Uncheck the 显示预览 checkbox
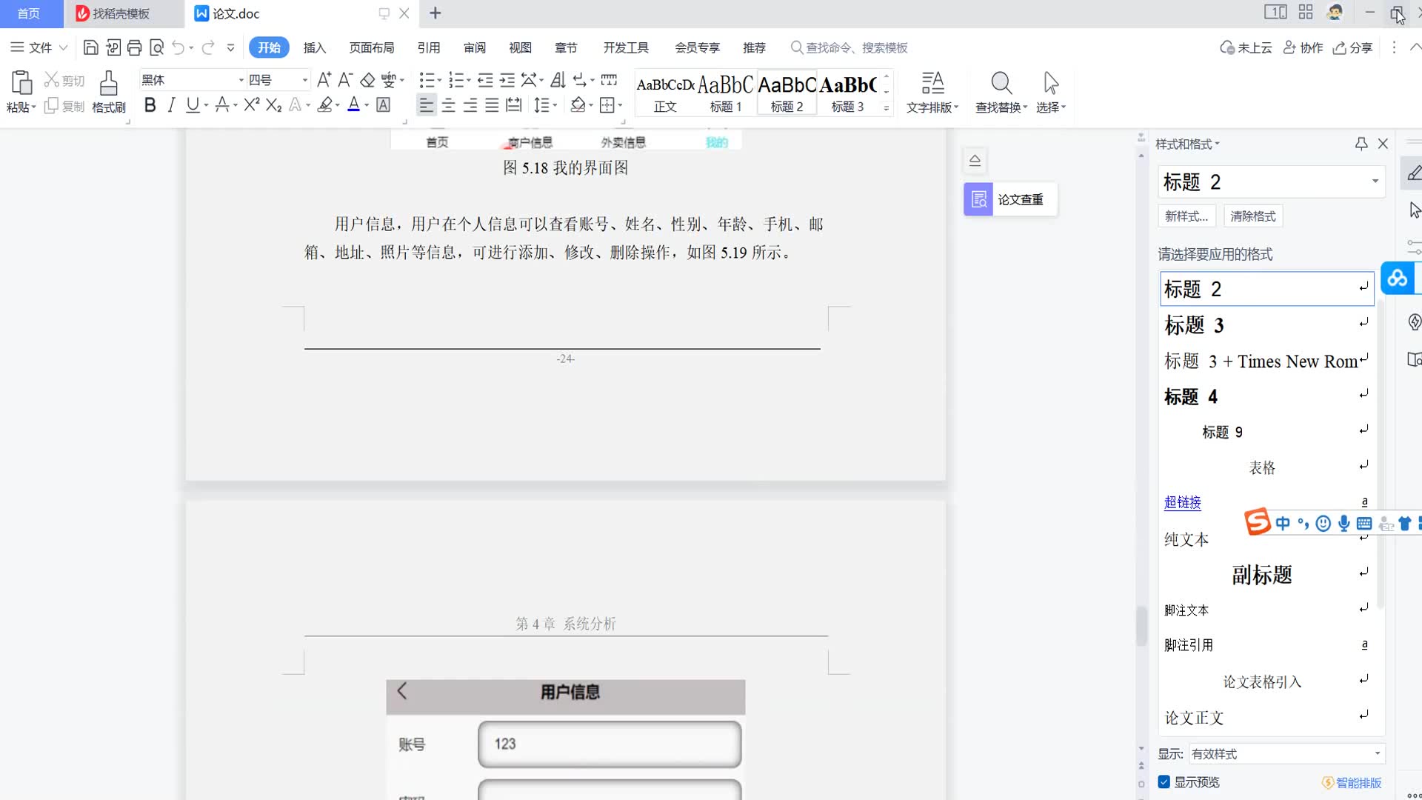This screenshot has width=1422, height=800. [x=1164, y=782]
